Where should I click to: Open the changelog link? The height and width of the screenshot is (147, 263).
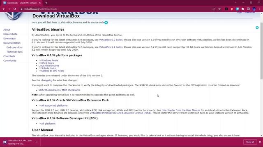coord(46,80)
